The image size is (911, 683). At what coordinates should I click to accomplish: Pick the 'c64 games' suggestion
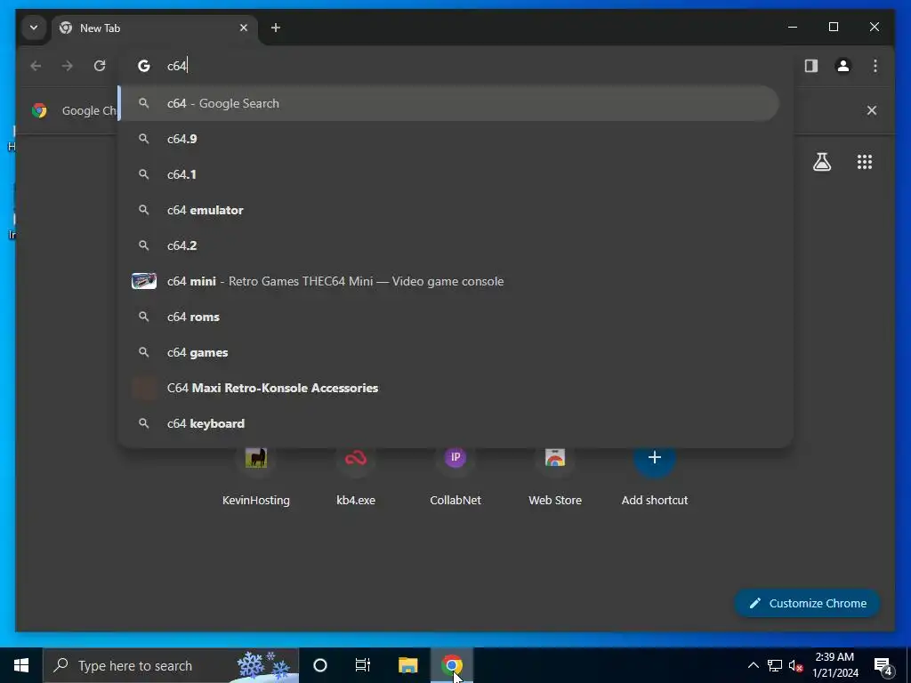click(448, 352)
